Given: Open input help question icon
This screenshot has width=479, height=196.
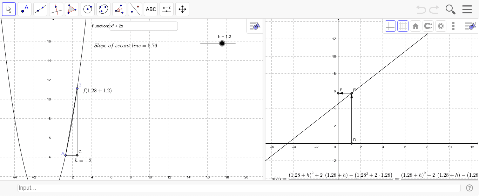Looking at the screenshot, I should (x=470, y=188).
